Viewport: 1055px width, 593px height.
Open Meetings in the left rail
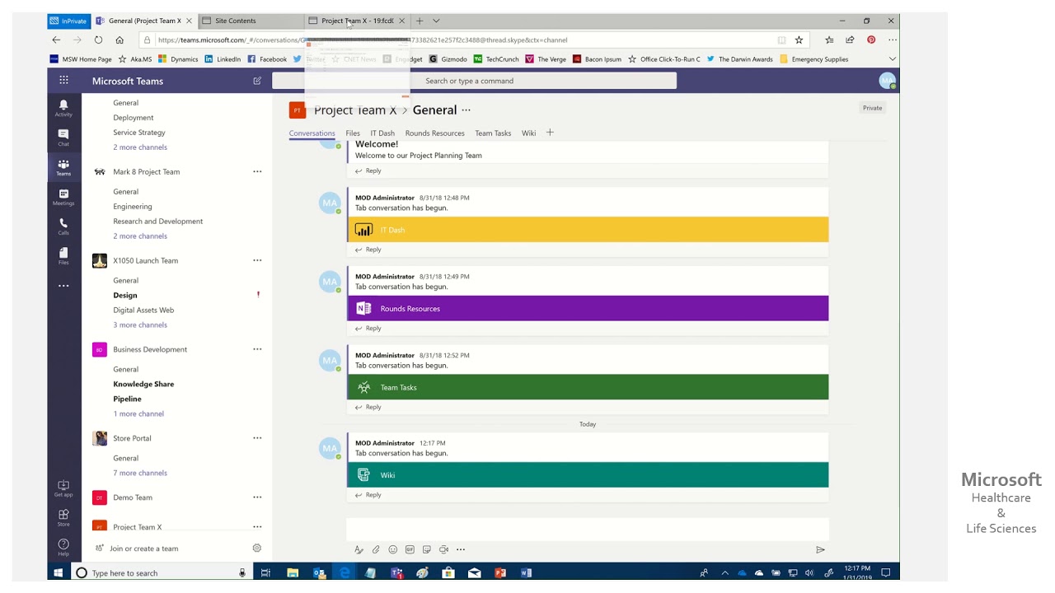(63, 197)
